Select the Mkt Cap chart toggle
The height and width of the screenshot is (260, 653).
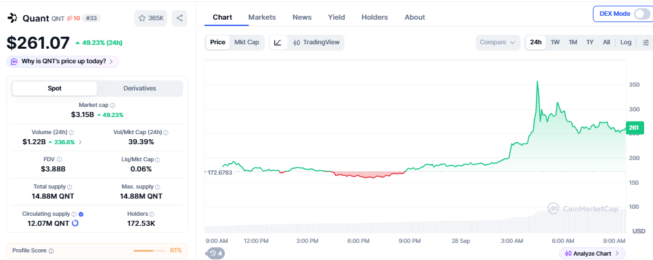(246, 42)
